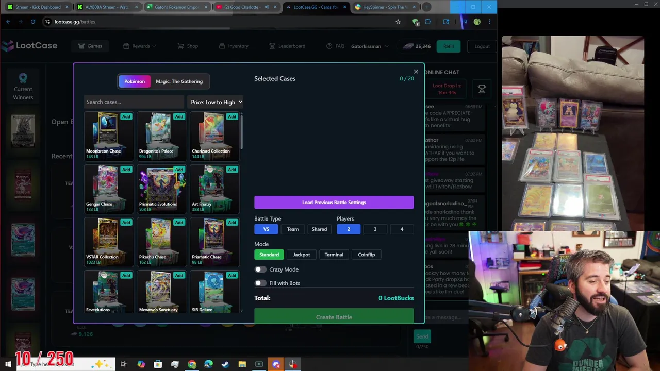The image size is (660, 371).
Task: Expand the Gatorkissman account dropdown
Action: pos(369,46)
